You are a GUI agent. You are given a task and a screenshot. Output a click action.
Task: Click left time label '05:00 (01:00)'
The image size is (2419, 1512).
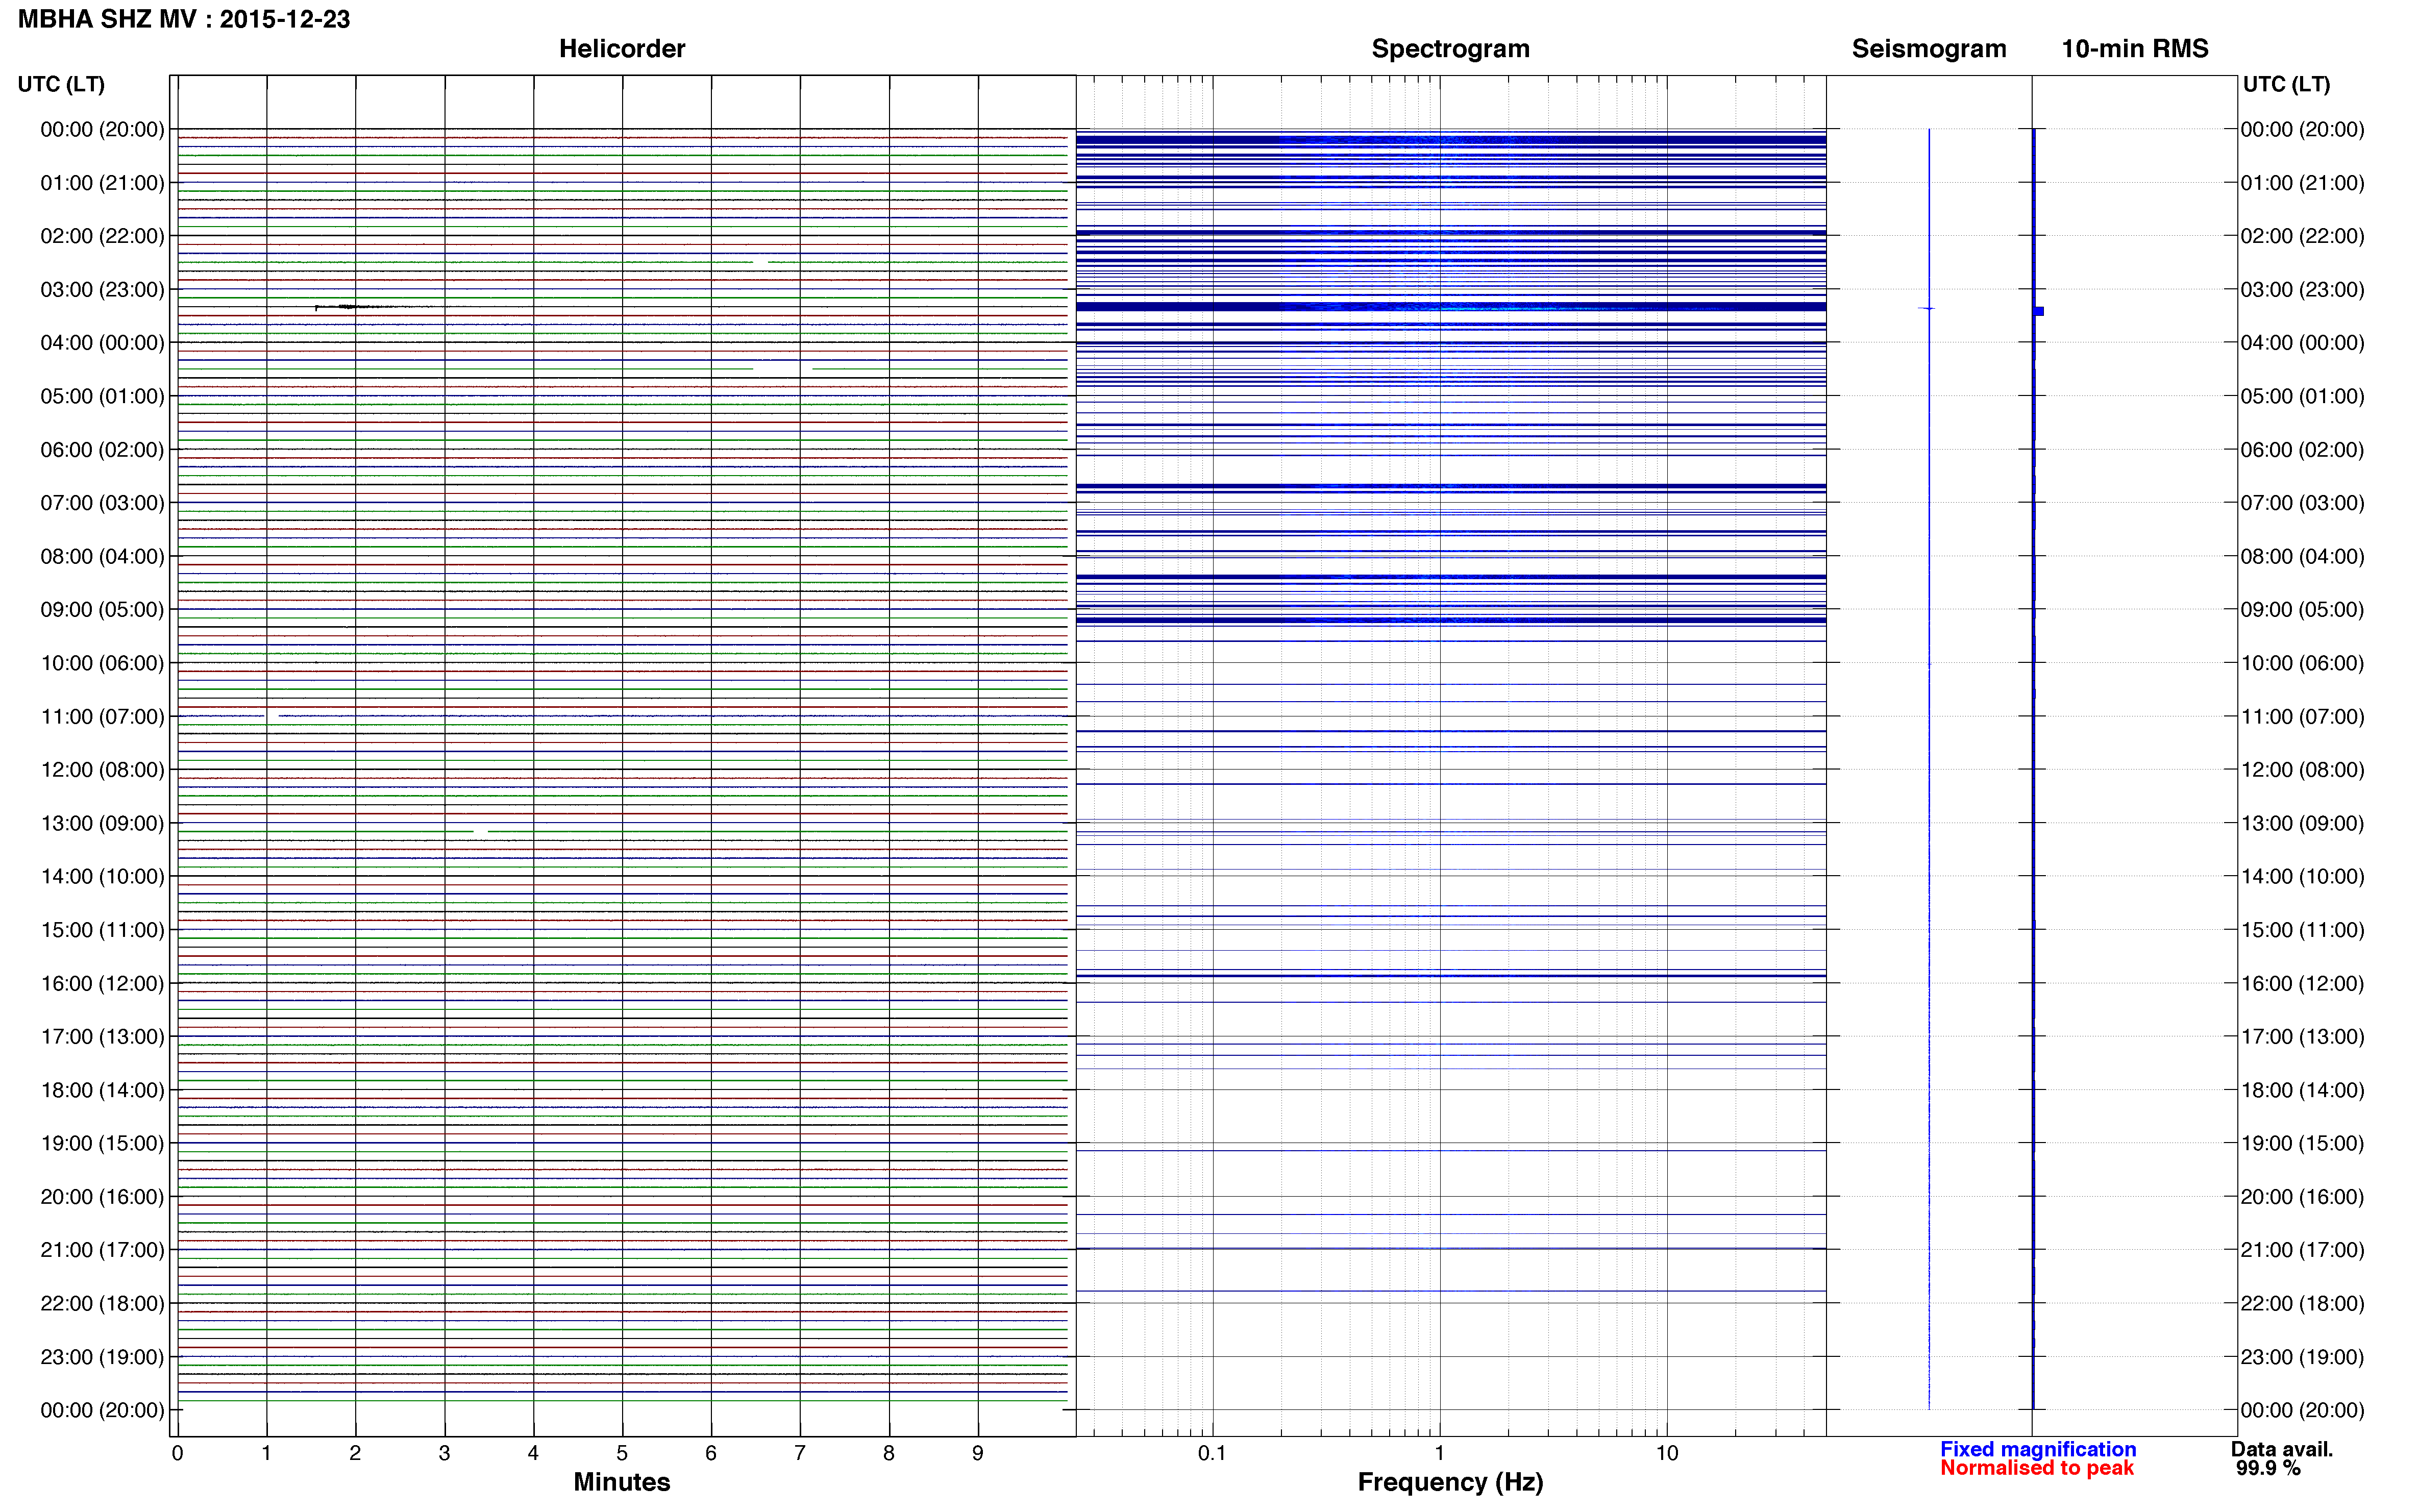pos(102,396)
